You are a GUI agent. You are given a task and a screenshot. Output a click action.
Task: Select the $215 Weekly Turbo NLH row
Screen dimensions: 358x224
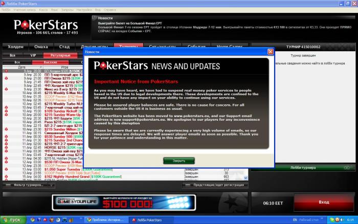click(x=43, y=104)
